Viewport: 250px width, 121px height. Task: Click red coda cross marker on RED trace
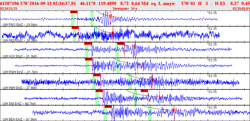[x=112, y=33]
